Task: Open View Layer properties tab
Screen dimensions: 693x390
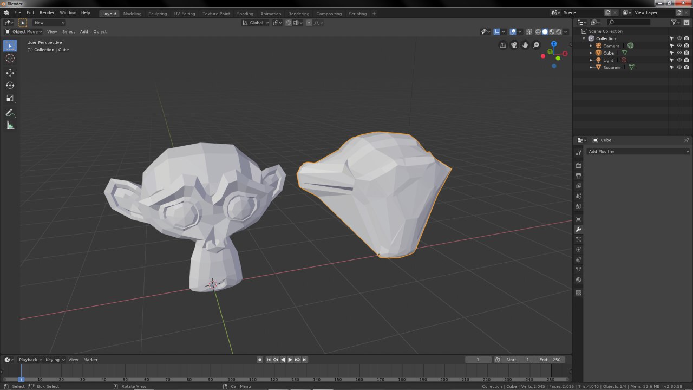Action: click(578, 186)
